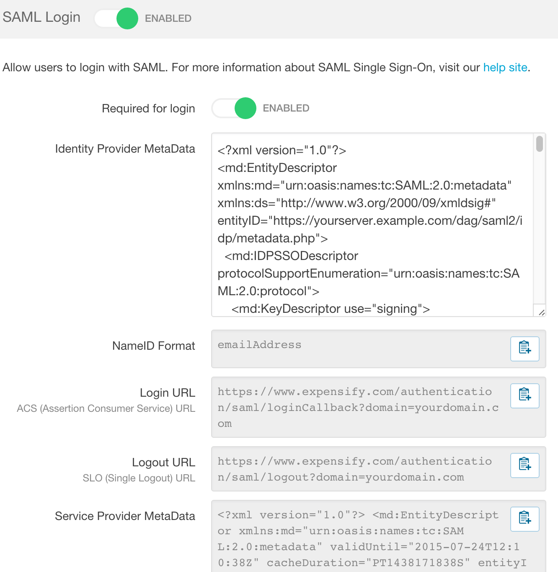Click the ACS URL sublabel
Viewport: 558px width, 572px height.
pos(106,408)
